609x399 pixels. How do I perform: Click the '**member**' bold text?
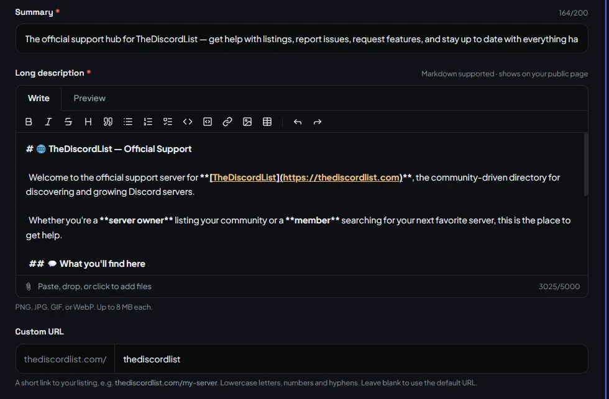tap(312, 220)
